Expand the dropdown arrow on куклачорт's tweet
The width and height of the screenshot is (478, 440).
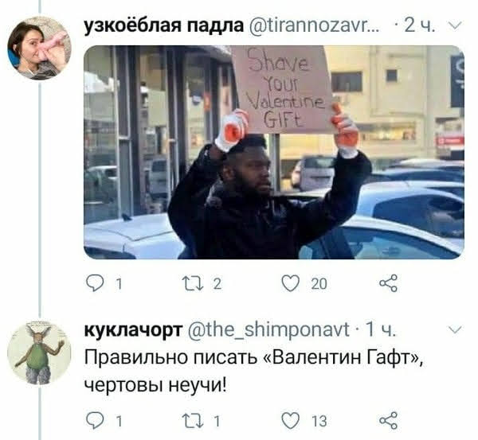coord(456,329)
